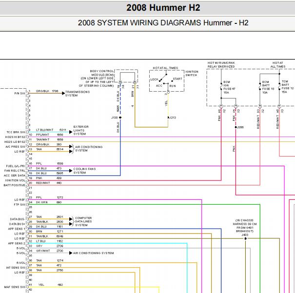Click the 'J356' splice label
Image resolution: width=295 pixels, height=293 pixels.
tap(240, 127)
